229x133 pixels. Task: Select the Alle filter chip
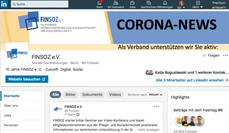(55, 95)
